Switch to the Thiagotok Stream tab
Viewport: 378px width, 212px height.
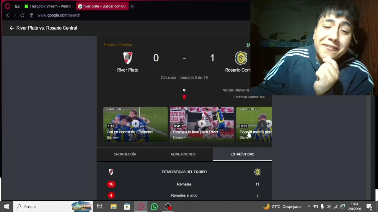click(x=48, y=6)
